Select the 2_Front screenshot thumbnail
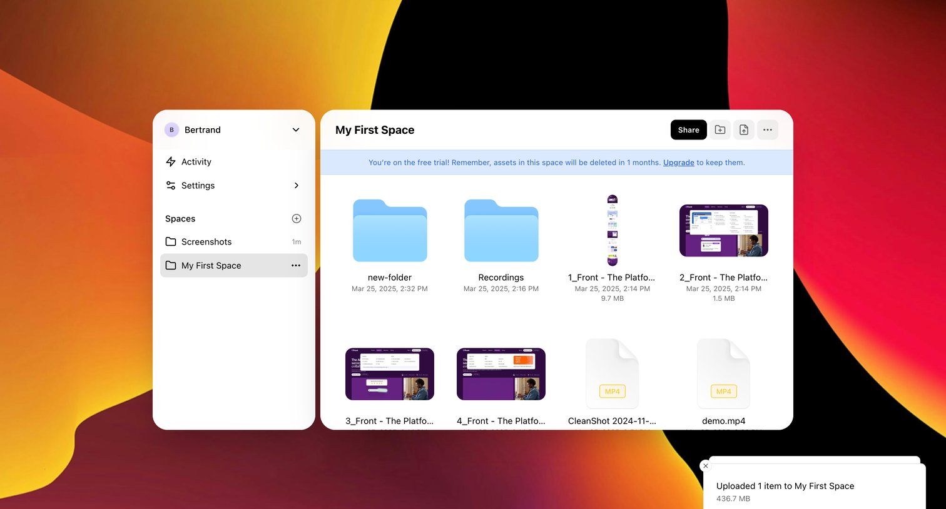Viewport: 946px width, 509px height. pos(724,231)
